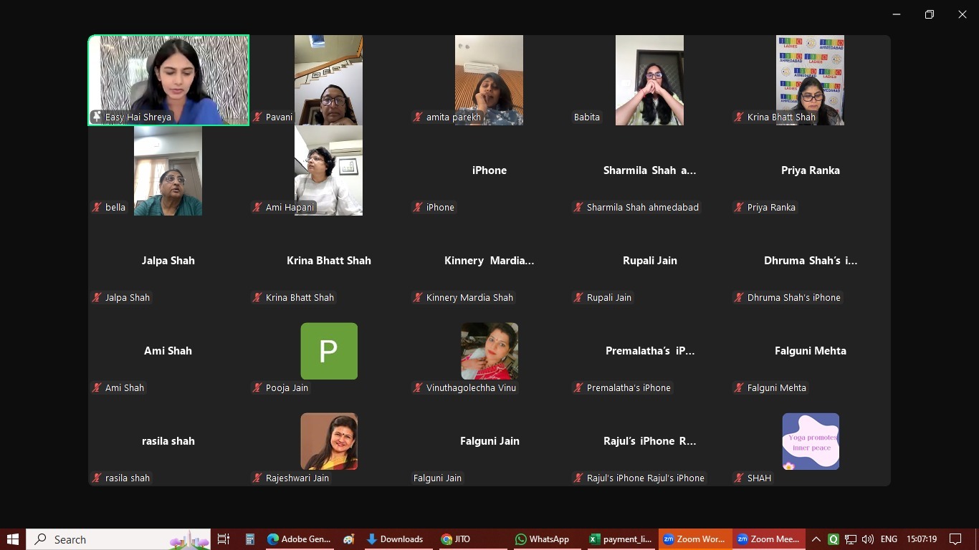The image size is (979, 550).
Task: Click the Task View icon
Action: pos(224,539)
